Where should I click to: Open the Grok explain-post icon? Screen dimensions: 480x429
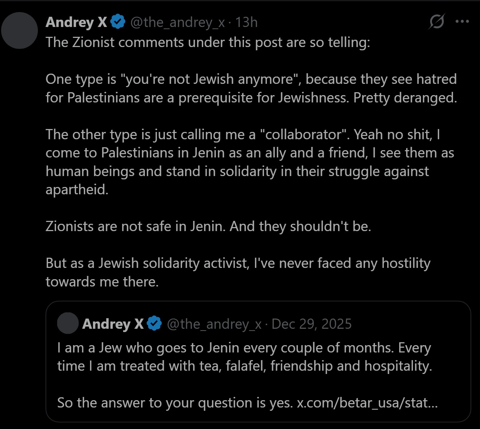(437, 22)
